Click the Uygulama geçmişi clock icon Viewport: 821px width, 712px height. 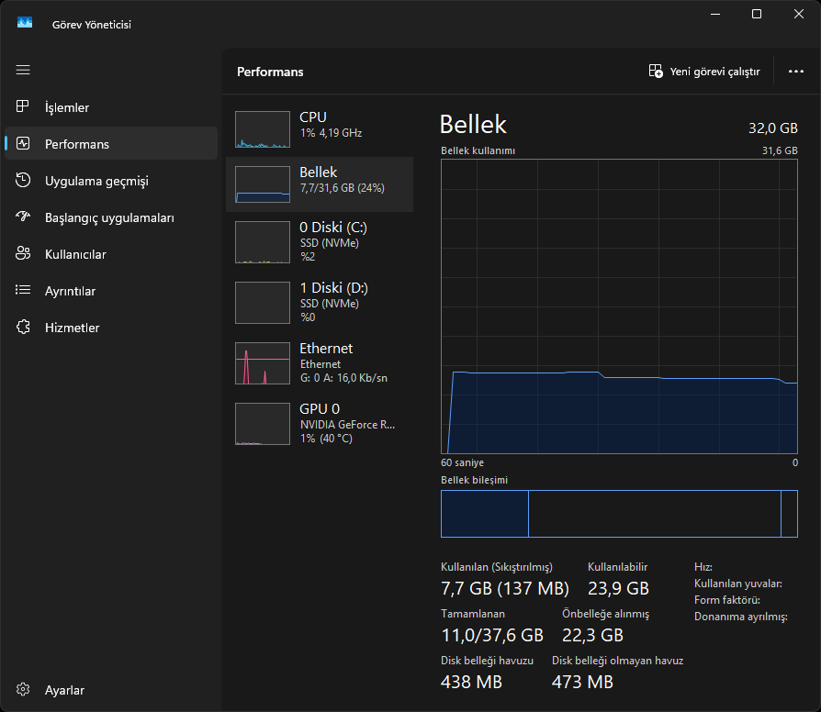coord(23,180)
